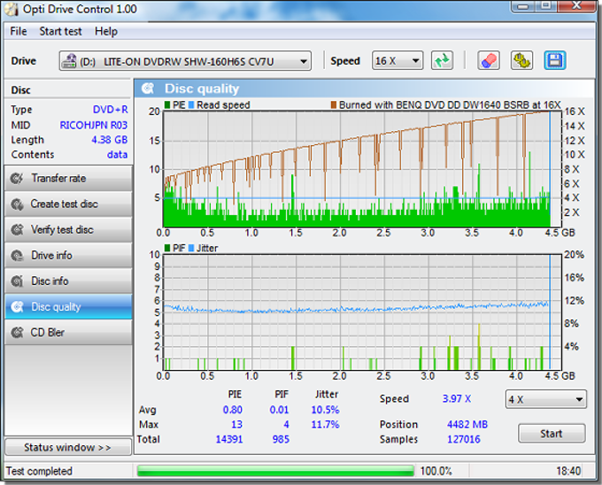602x485 pixels.
Task: Select Create test disc in sidebar
Action: coord(68,204)
